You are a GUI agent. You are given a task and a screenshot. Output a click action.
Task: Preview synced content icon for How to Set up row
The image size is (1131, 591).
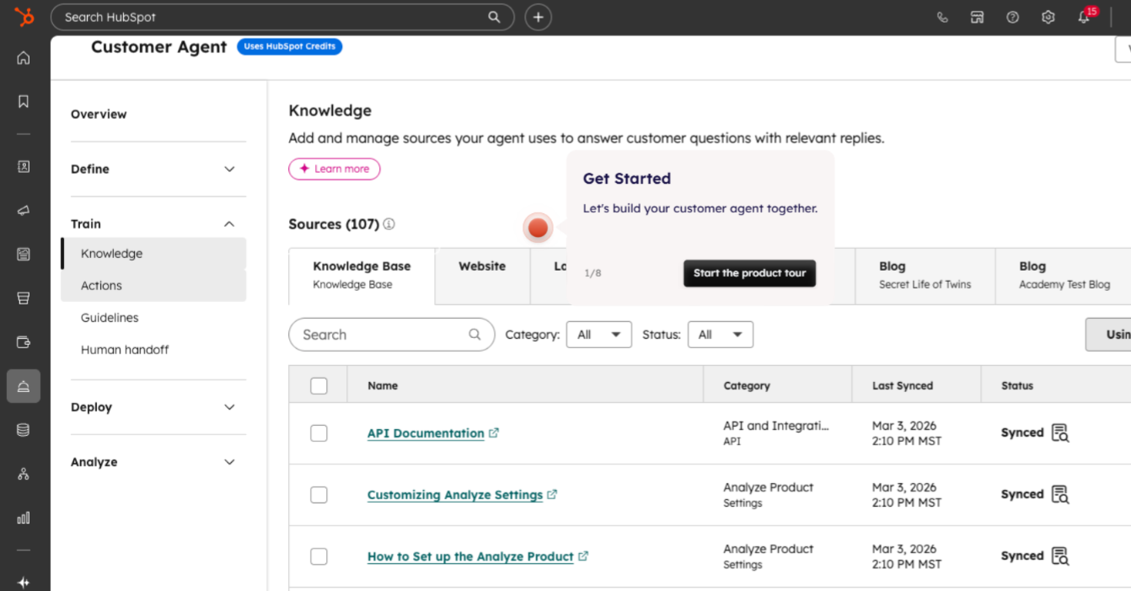[1060, 556]
